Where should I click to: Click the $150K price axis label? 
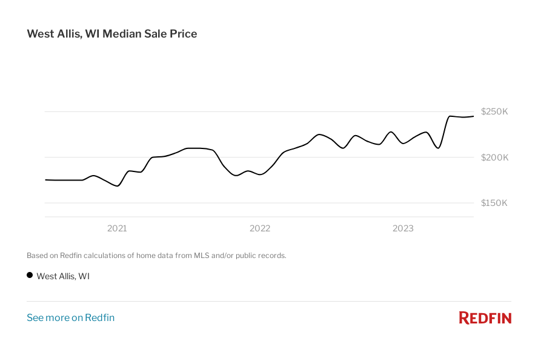(494, 203)
